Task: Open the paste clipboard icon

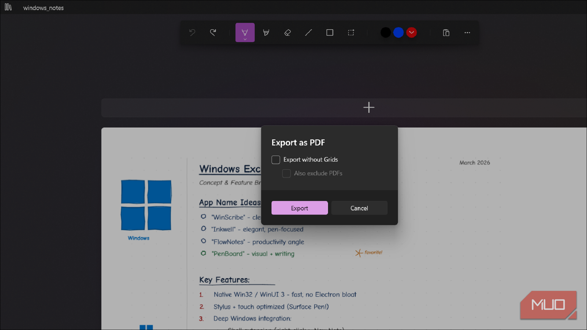Action: tap(446, 32)
